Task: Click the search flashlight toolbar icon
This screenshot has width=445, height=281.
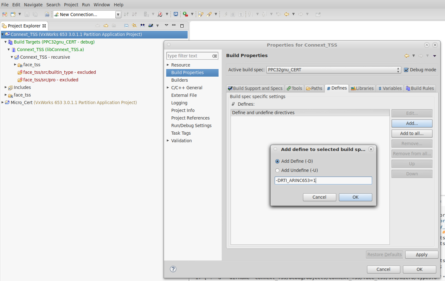Action: point(209,14)
